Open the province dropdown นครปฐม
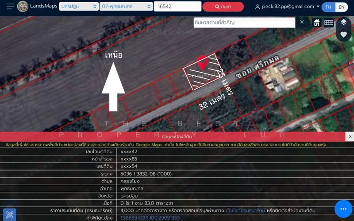Image resolution: width=354 pixels, height=221 pixels. tap(79, 7)
